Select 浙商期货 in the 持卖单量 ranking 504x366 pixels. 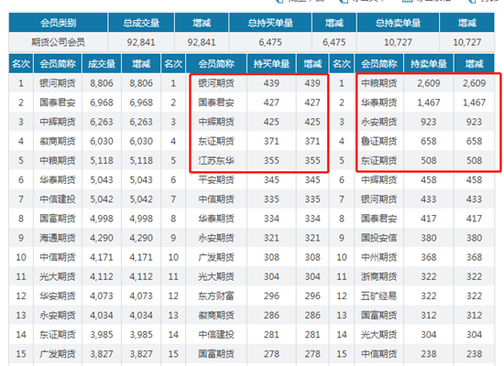click(x=379, y=276)
